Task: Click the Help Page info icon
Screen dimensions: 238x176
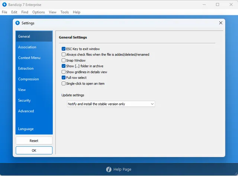Action: [x=109, y=169]
